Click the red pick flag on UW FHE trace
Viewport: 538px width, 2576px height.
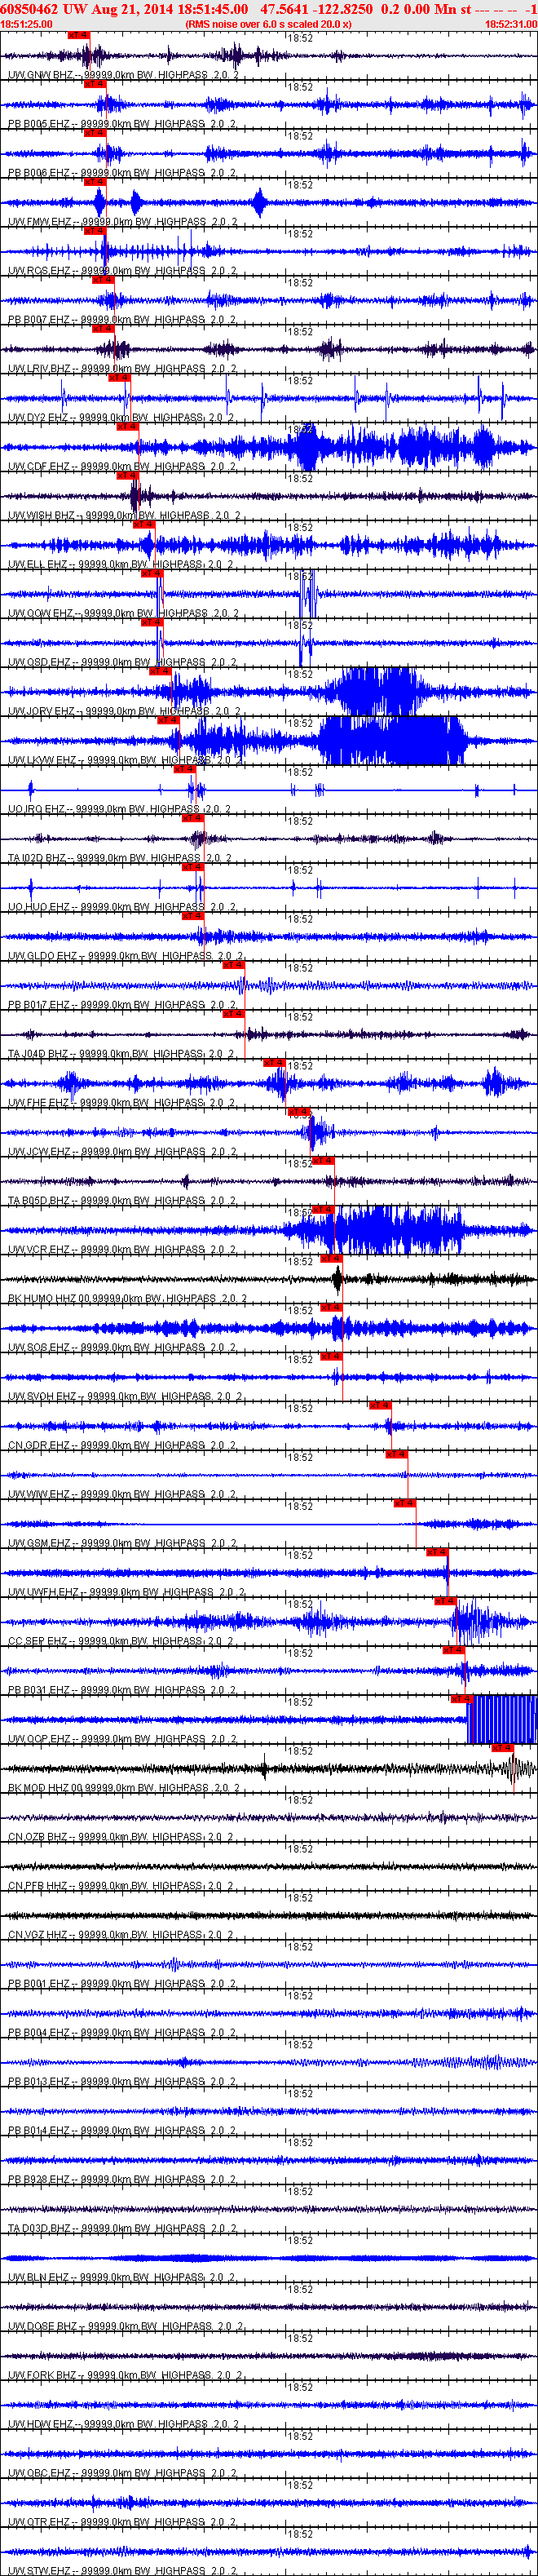click(x=275, y=1064)
